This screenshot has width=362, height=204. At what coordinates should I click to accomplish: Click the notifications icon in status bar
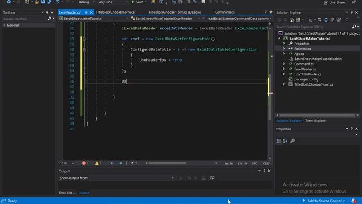pos(354,201)
